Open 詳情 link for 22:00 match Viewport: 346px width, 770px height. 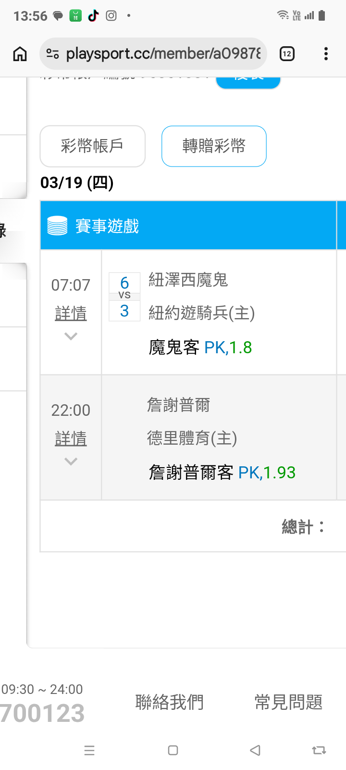[x=71, y=439]
